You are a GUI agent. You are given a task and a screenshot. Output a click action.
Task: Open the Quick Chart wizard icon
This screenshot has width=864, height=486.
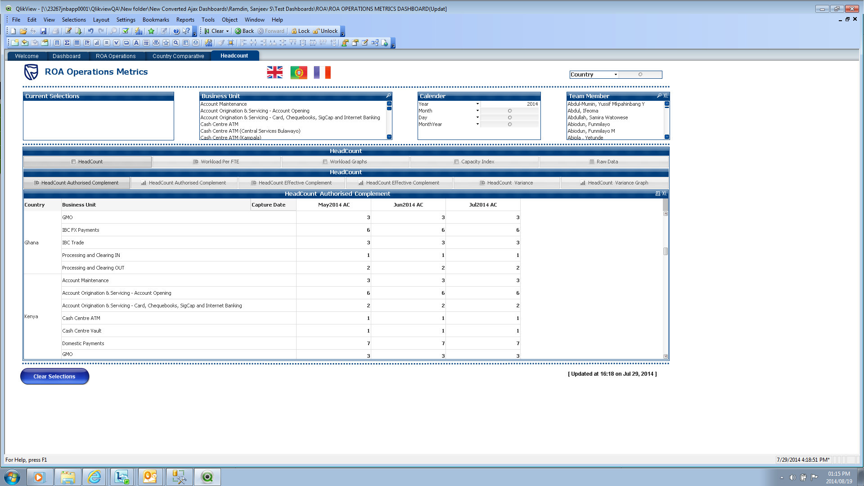coord(139,31)
